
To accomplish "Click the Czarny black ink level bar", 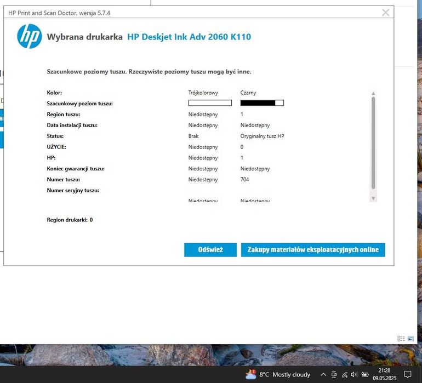I will pos(262,103).
